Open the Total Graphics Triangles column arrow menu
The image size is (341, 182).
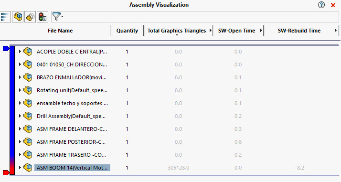(210, 31)
